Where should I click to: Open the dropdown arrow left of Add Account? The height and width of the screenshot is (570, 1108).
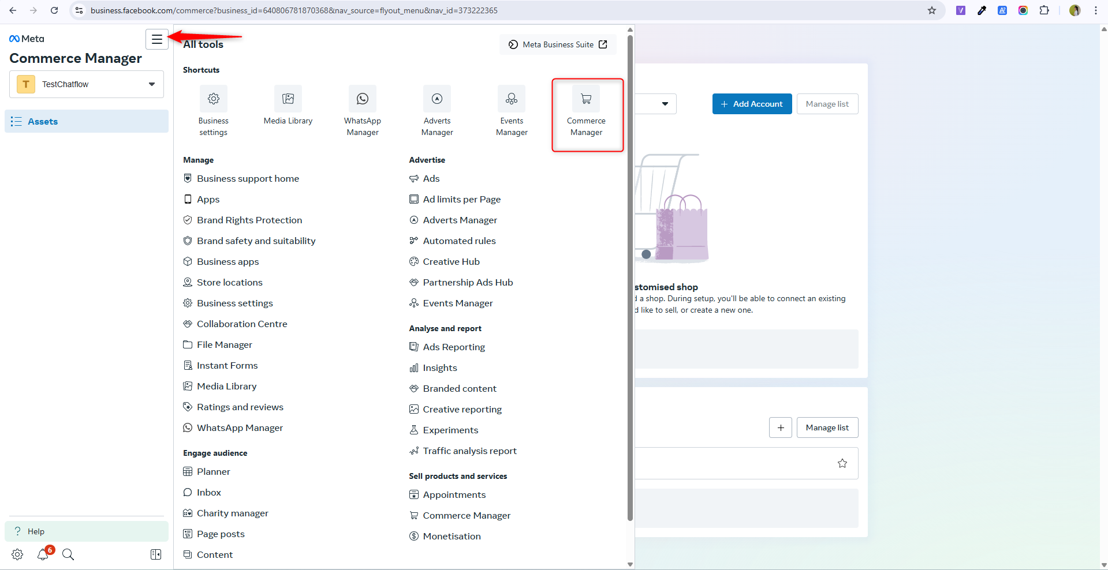point(665,104)
